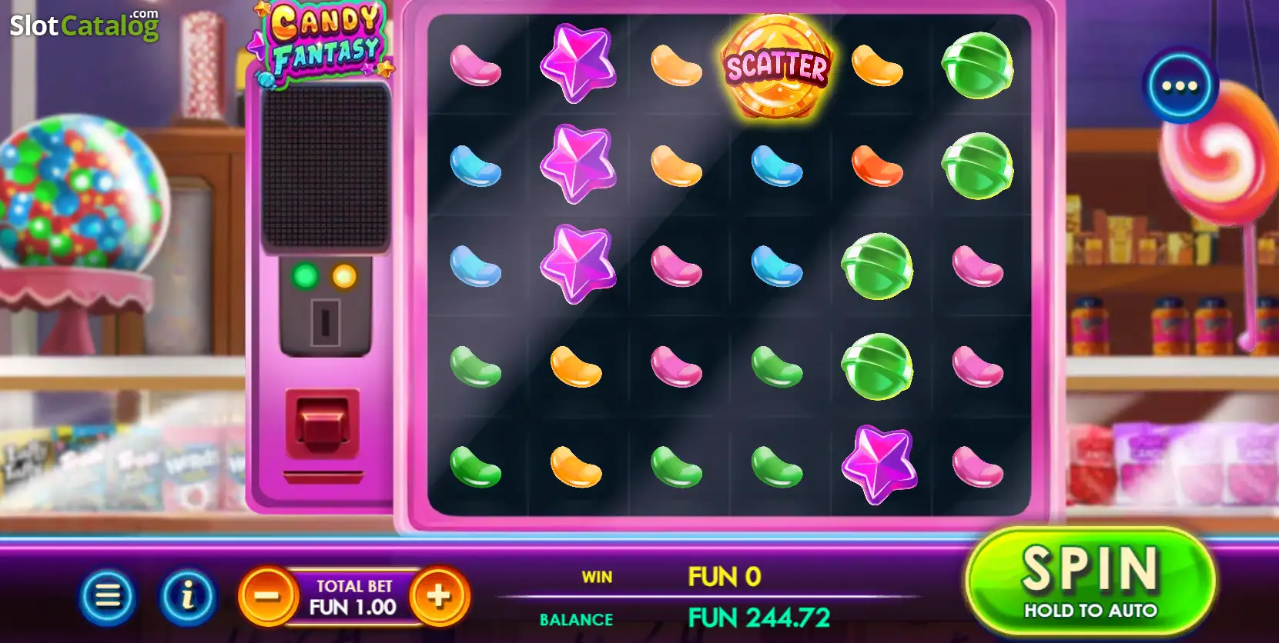1279x643 pixels.
Task: Open the three-dots options button
Action: coord(1179,86)
